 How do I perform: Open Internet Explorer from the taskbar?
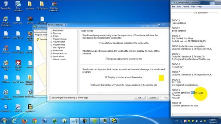pos(14,121)
